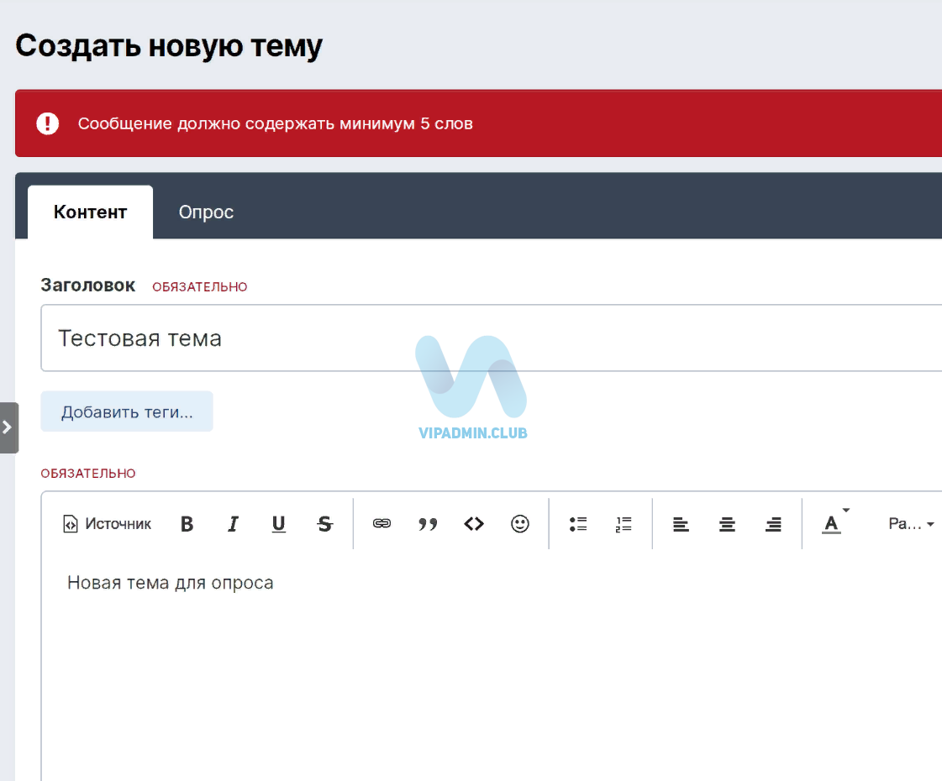Image resolution: width=942 pixels, height=781 pixels.
Task: Toggle underline formatting
Action: [279, 524]
